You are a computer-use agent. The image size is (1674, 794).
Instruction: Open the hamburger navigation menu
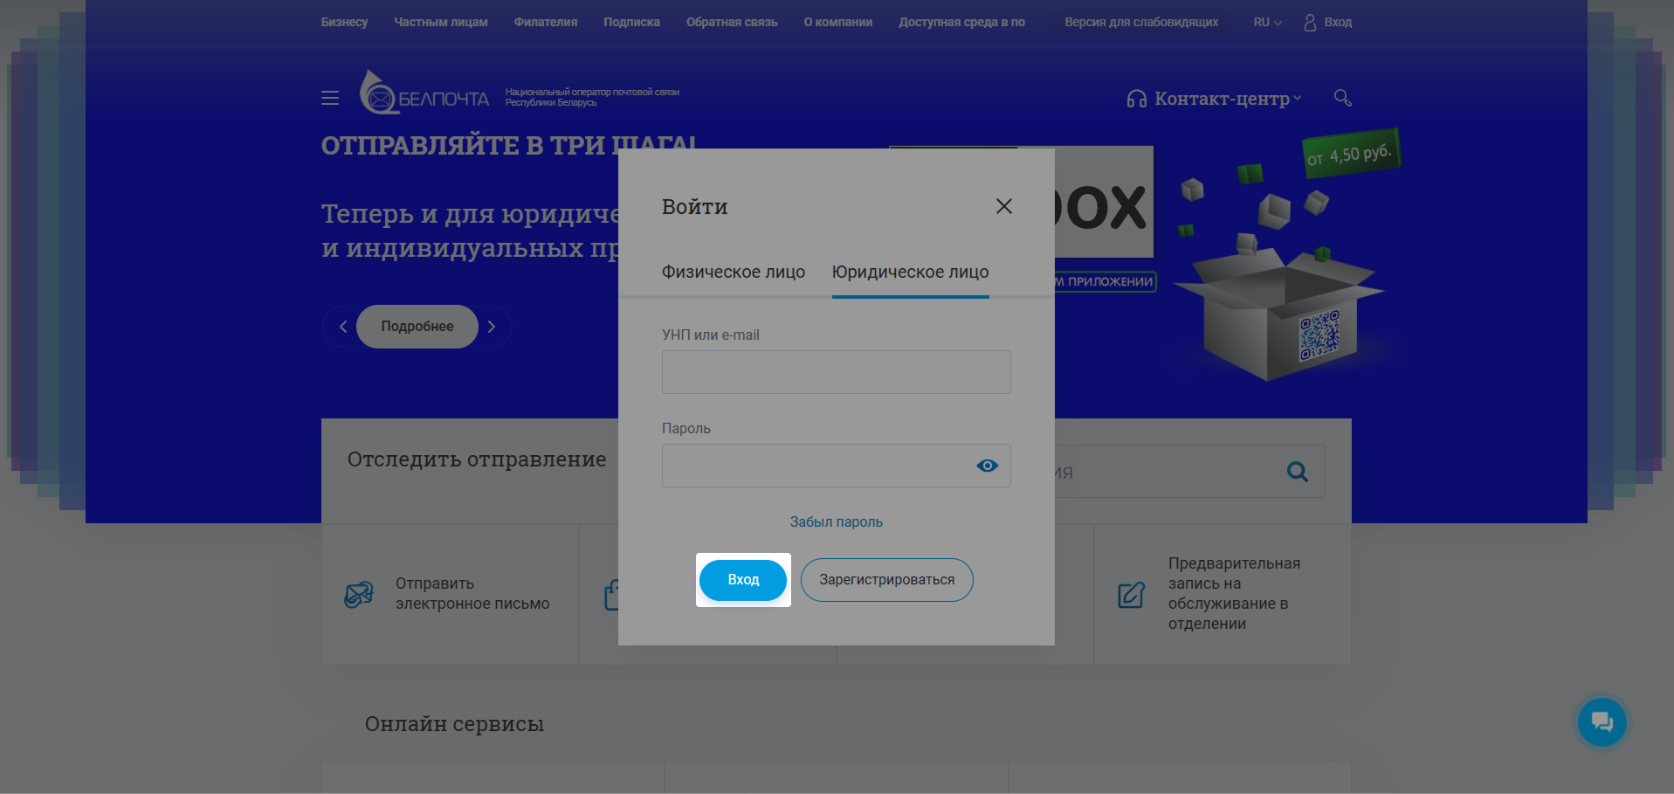coord(329,98)
